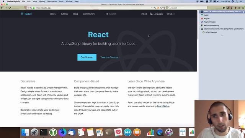Open Reminders from the Dock

point(81,132)
